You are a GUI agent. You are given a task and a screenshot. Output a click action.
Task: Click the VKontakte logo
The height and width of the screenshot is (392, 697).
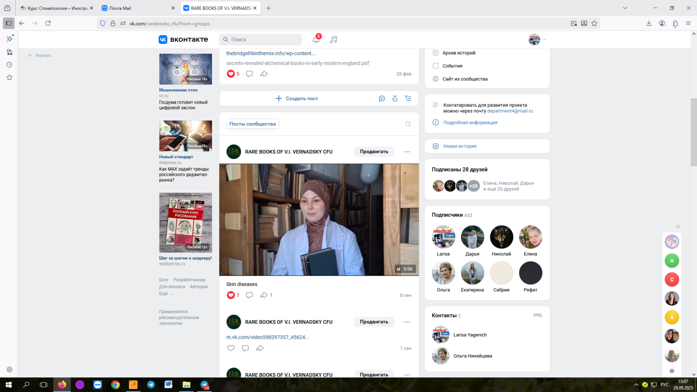pyautogui.click(x=183, y=40)
